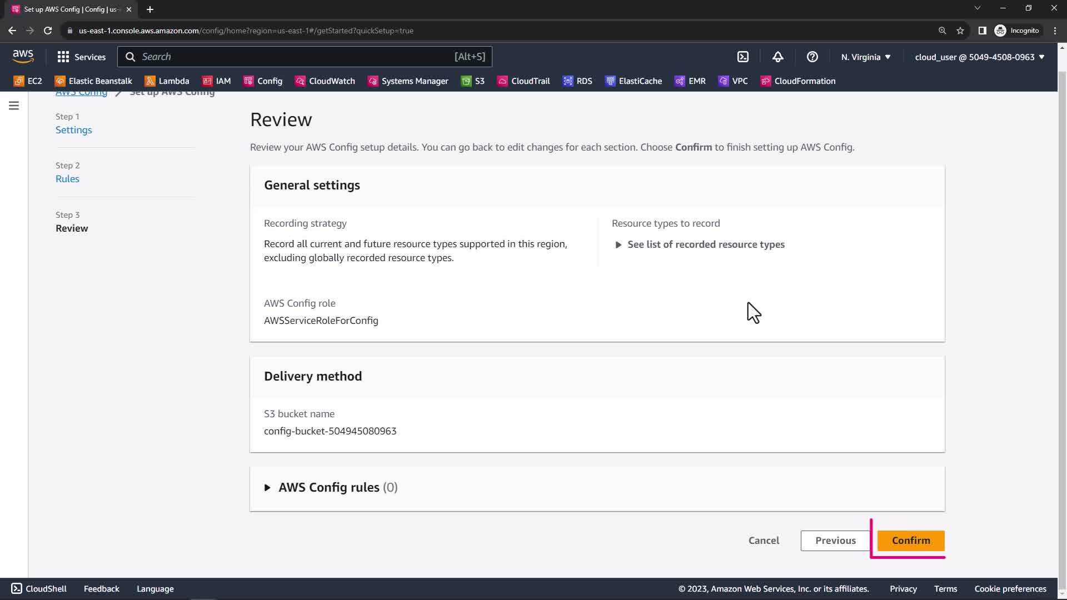Screen dimensions: 1067x600
Task: Open Lambda from the favorites bar
Action: coord(167,81)
